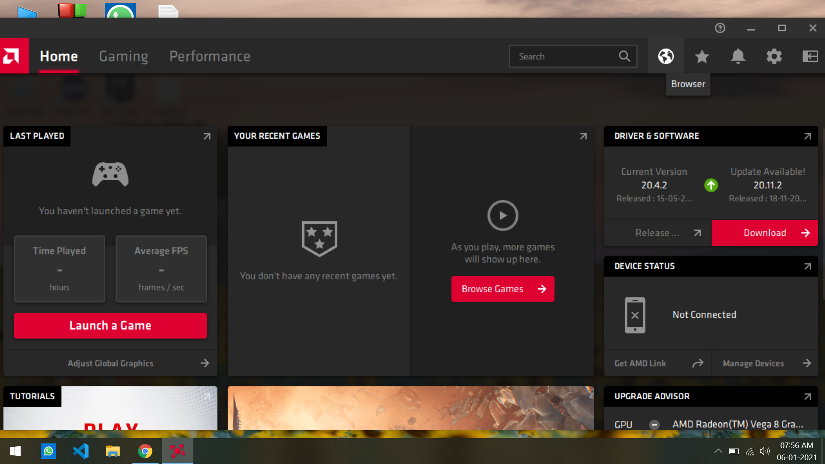Viewport: 825px width, 464px height.
Task: Click the play video circle icon
Action: (503, 215)
